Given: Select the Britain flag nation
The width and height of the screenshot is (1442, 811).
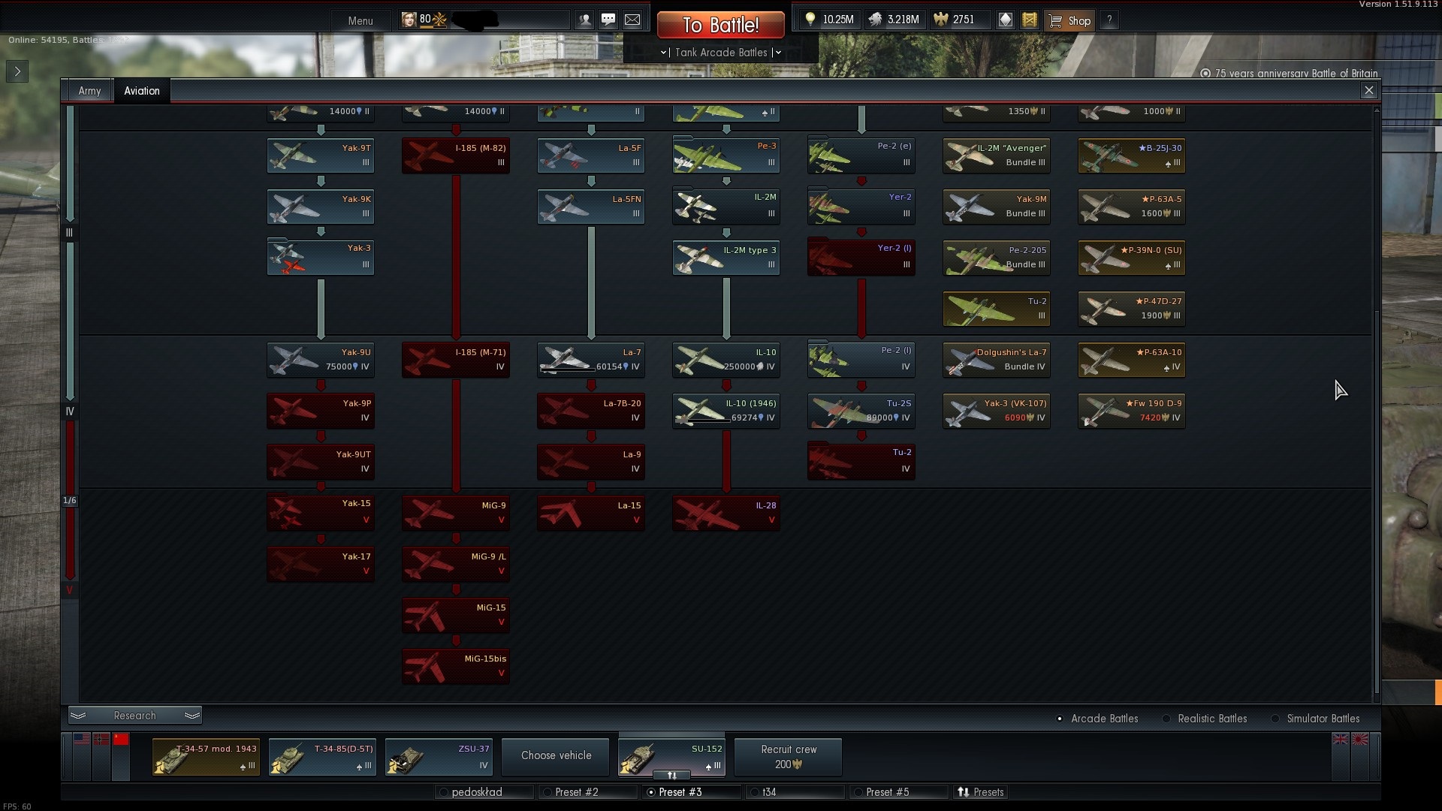Looking at the screenshot, I should coord(1341,740).
